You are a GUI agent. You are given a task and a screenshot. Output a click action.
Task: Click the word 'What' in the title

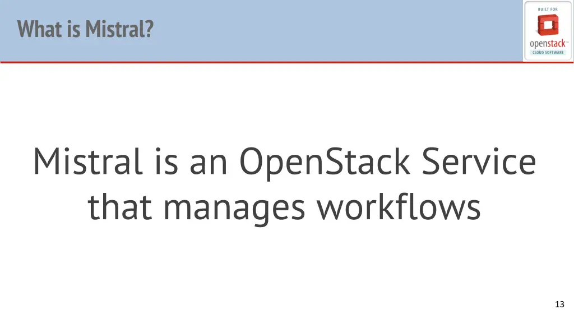tap(39, 29)
